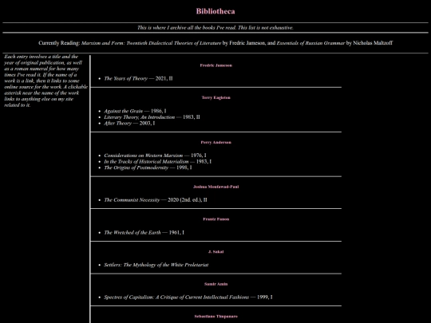Viewport: 431px width, 323px height.
Task: Click Literary Theory: An Introduction entry
Action: [x=152, y=117]
